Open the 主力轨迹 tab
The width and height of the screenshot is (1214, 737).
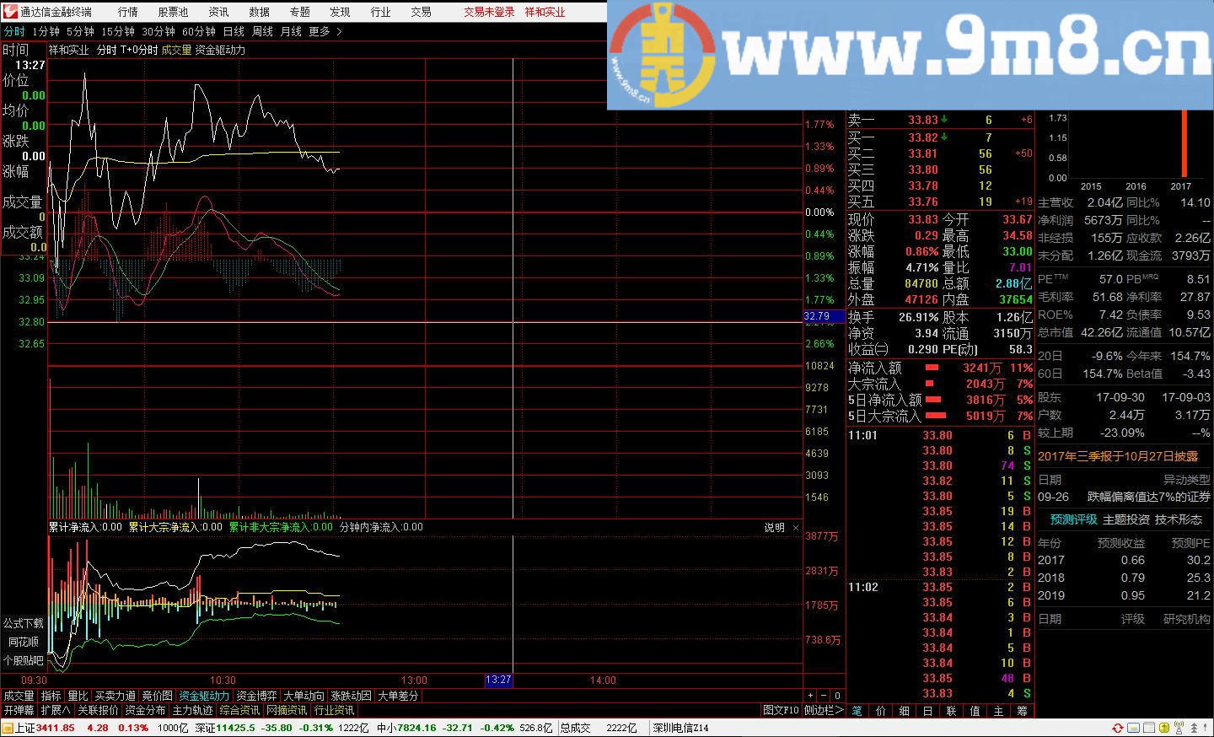click(x=193, y=710)
